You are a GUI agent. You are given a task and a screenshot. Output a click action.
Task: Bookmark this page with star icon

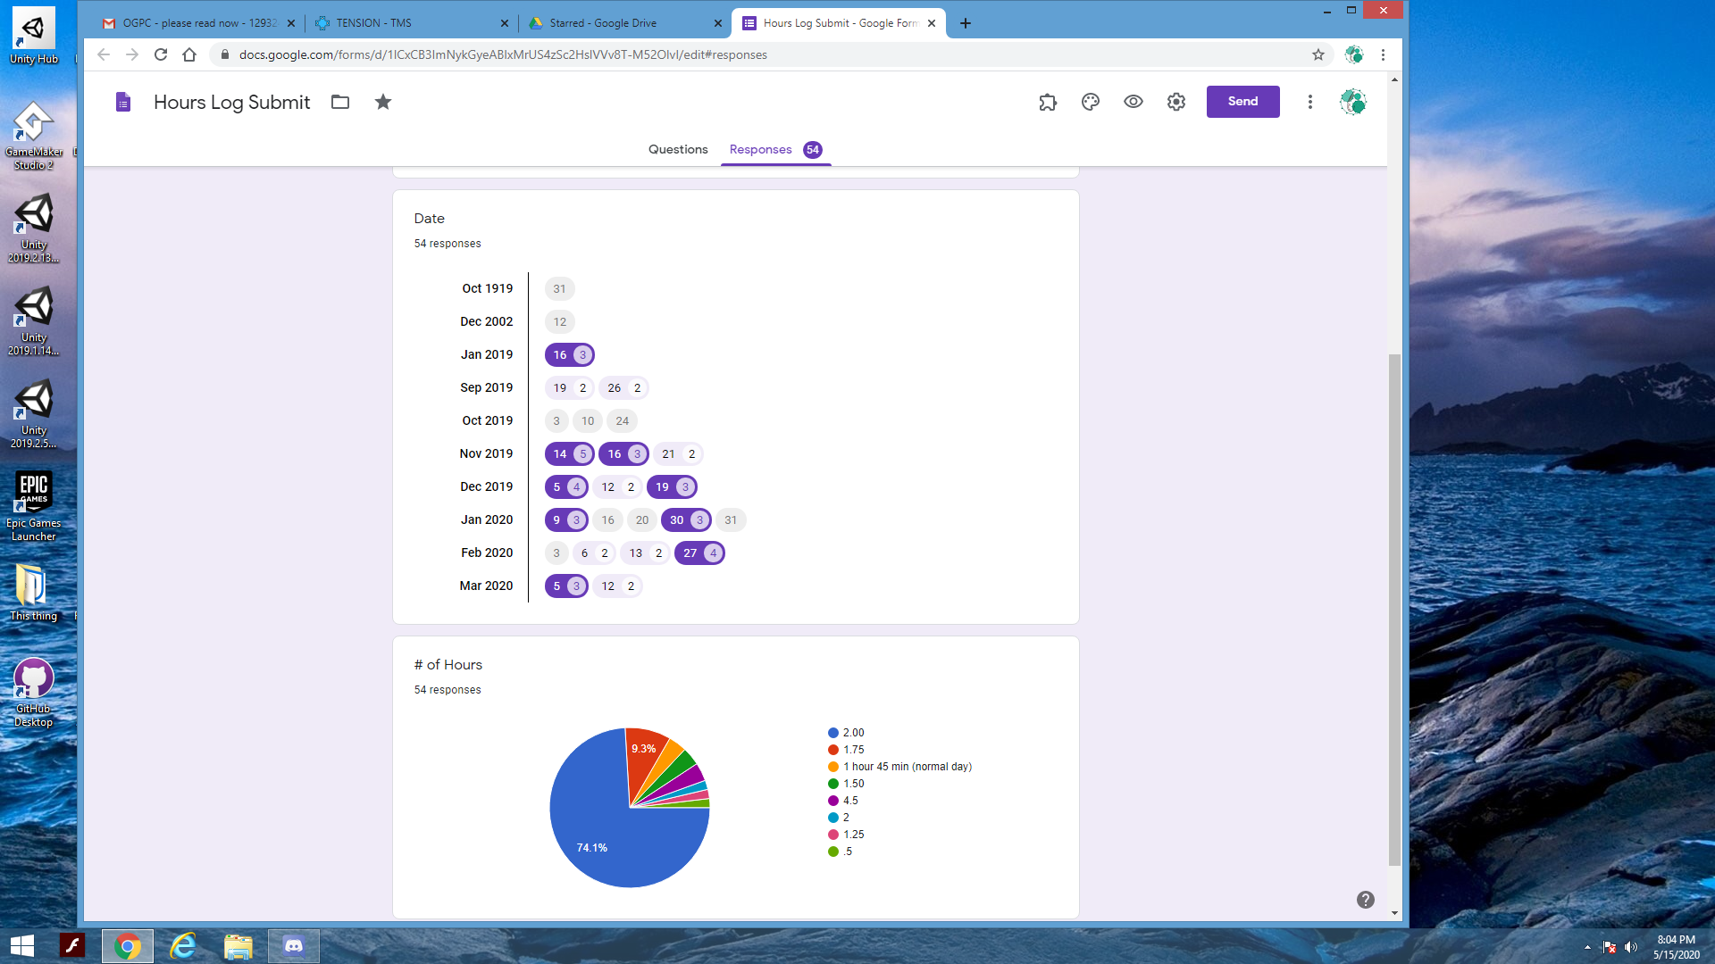point(1318,54)
